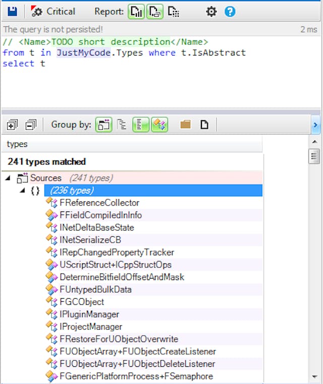Open query settings gear icon
This screenshot has width=323, height=384.
click(211, 11)
